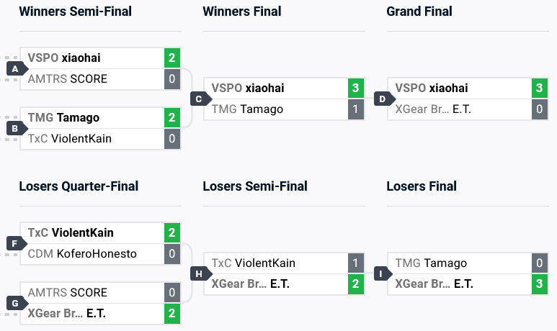Viewport: 557px width, 331px height.
Task: Click match B identifier badge
Action: click(15, 128)
